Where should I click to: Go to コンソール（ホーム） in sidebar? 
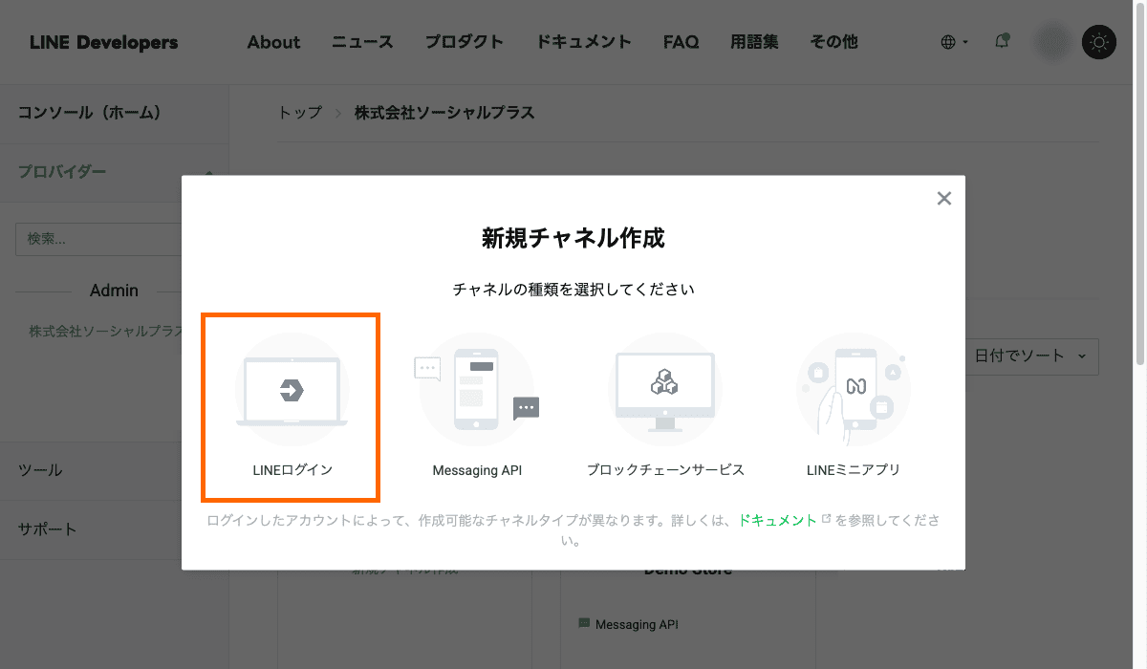click(90, 113)
